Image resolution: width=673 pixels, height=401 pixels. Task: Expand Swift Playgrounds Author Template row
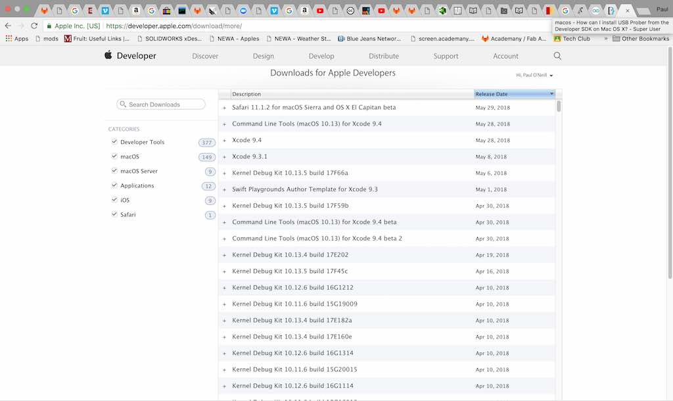[224, 189]
